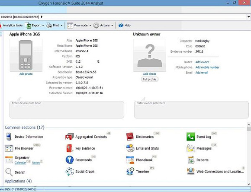Screen dimensions: 251x192
Task: Open the Key Evidence icon
Action: pyautogui.click(x=70, y=148)
